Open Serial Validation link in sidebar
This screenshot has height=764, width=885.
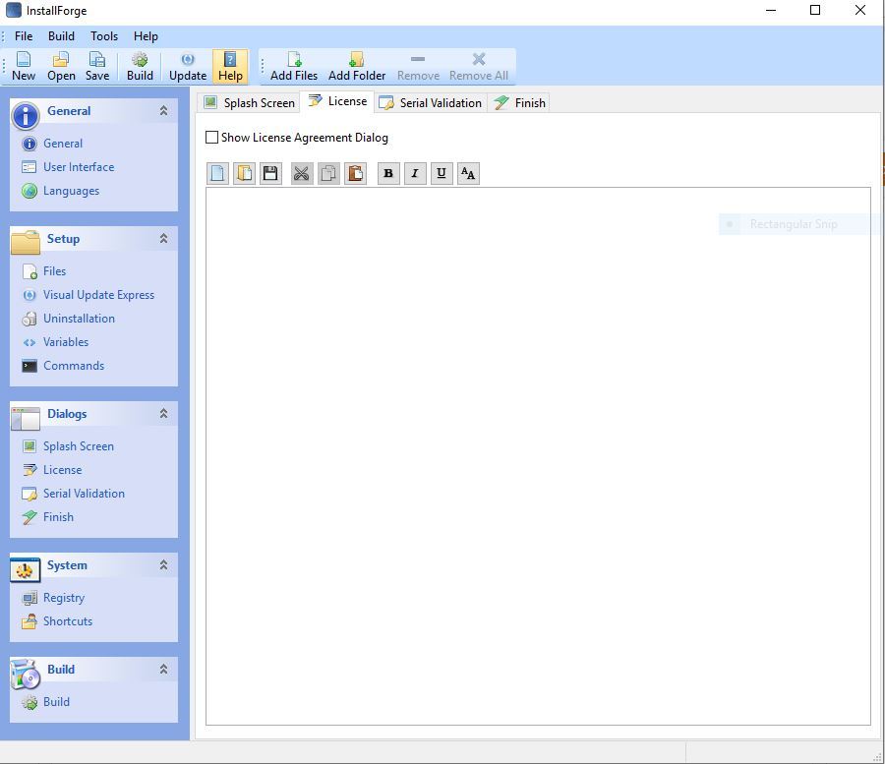[x=84, y=494]
